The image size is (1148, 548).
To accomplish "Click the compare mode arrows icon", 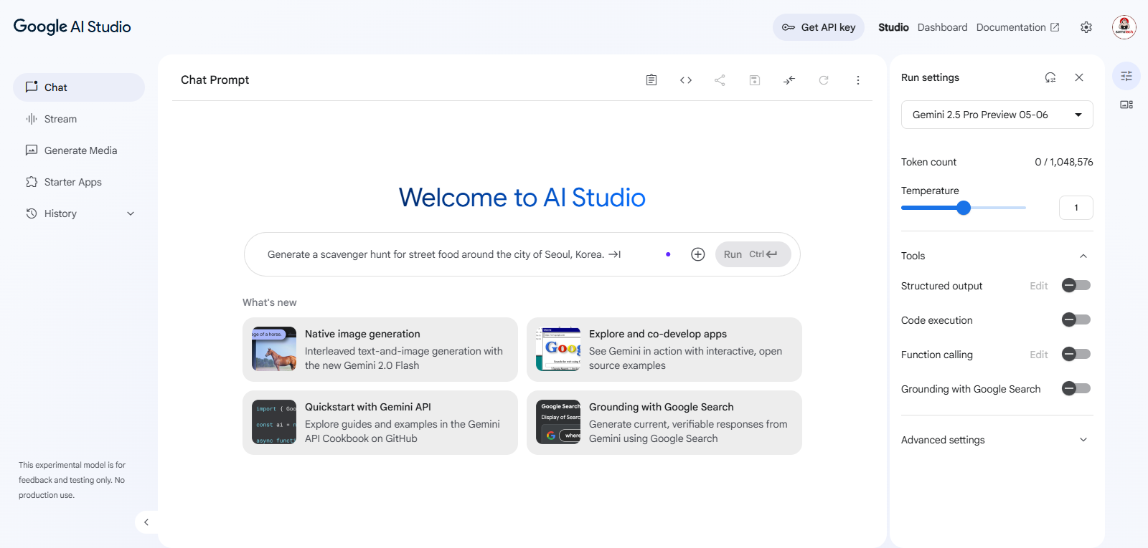I will click(x=789, y=80).
